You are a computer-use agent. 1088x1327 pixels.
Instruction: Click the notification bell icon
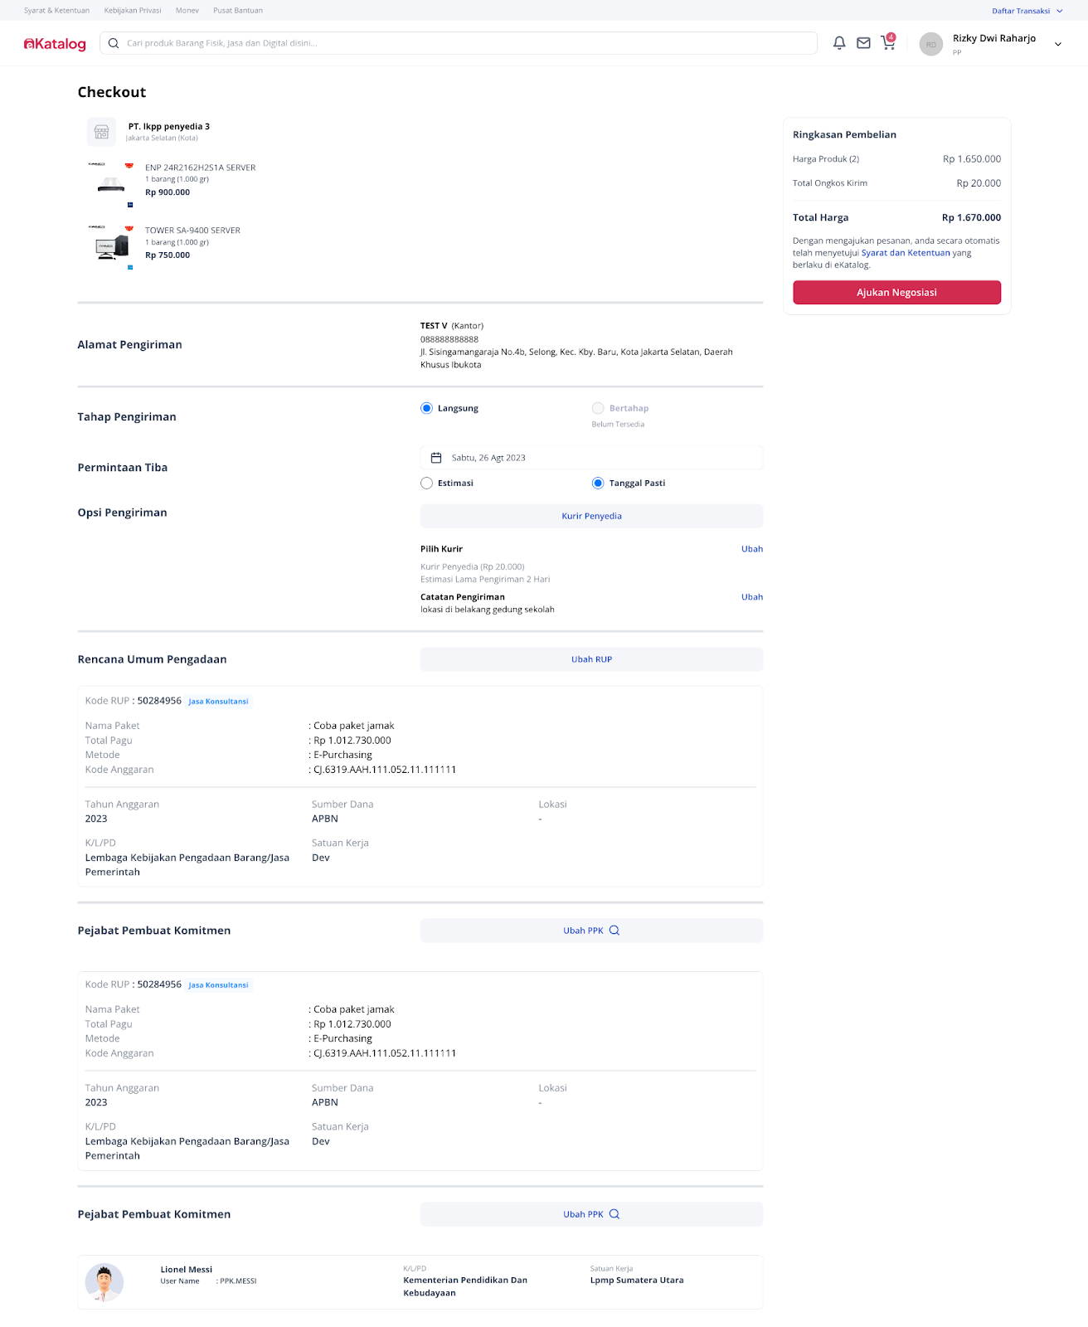pyautogui.click(x=839, y=43)
